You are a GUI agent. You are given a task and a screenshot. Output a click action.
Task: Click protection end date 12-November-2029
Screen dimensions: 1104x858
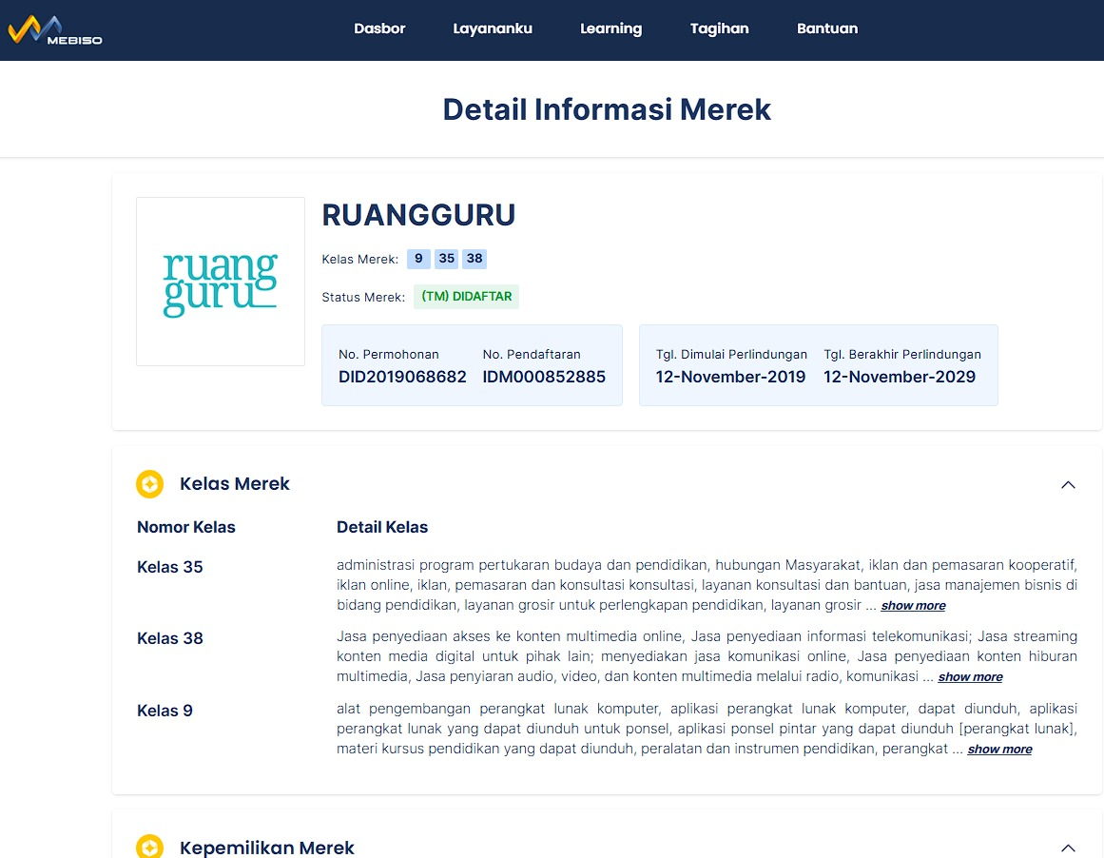[x=900, y=377]
